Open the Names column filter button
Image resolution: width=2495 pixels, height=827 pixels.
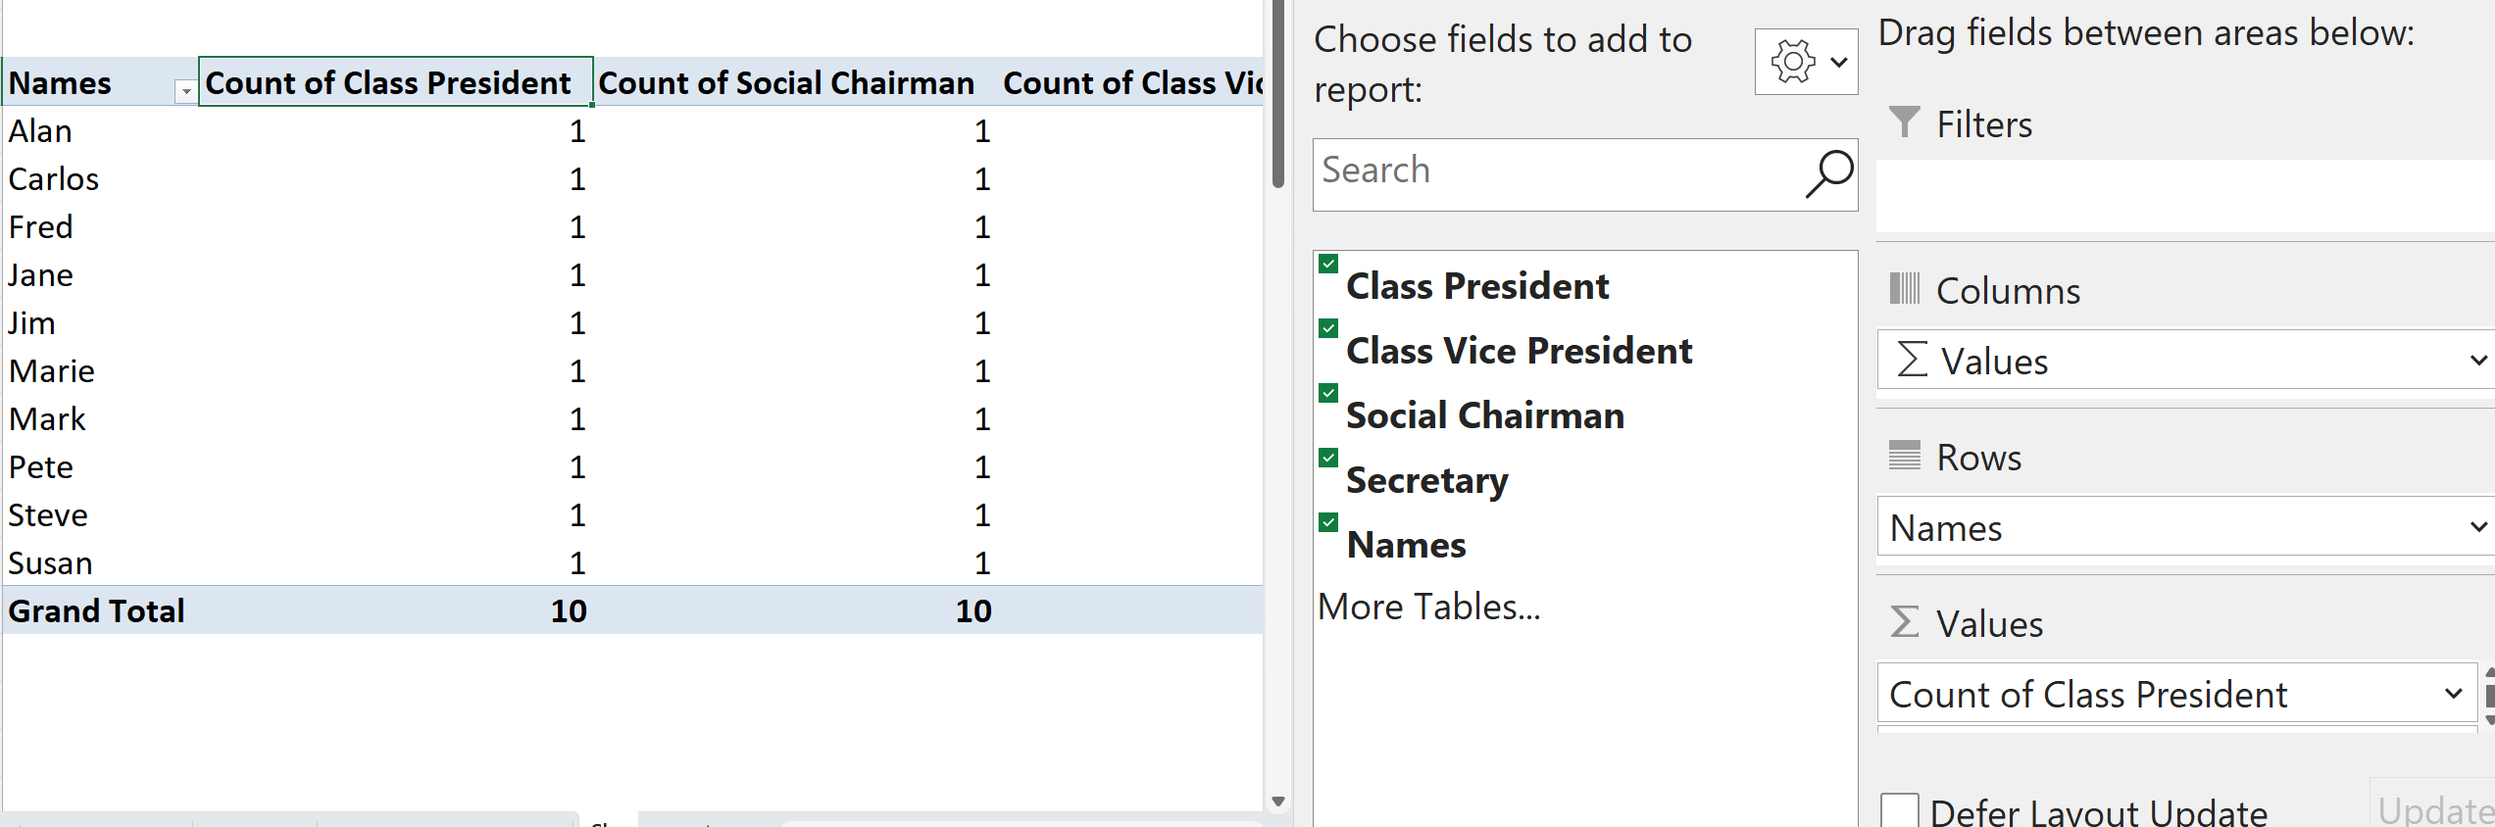coord(185,91)
